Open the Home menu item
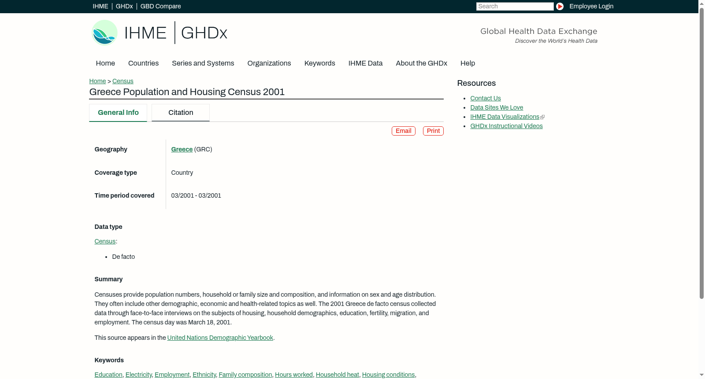The width and height of the screenshot is (705, 379). pyautogui.click(x=105, y=63)
